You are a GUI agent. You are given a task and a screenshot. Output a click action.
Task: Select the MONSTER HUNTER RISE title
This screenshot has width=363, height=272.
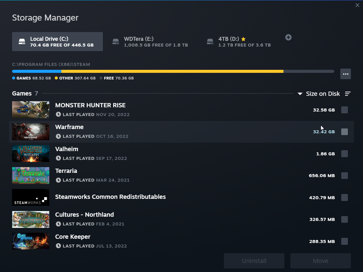(90, 105)
